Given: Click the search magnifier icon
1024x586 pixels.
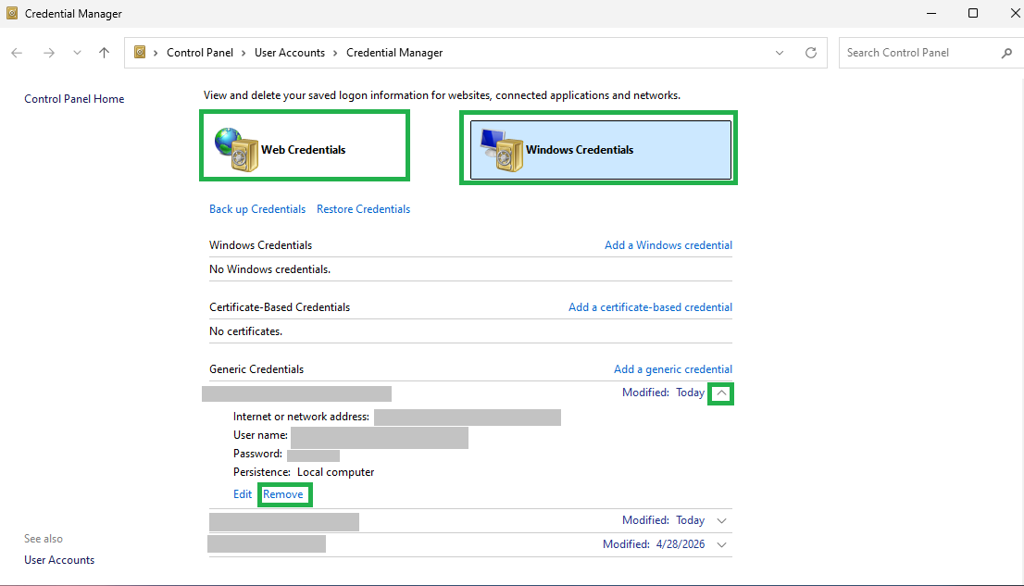Looking at the screenshot, I should coord(1006,53).
